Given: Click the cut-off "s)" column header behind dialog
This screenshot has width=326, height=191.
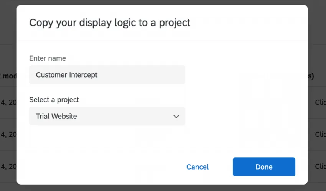Looking at the screenshot, I should click(x=311, y=76).
